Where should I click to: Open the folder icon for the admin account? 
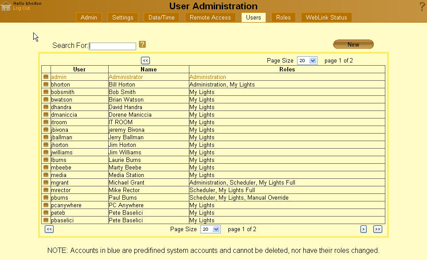(46, 77)
